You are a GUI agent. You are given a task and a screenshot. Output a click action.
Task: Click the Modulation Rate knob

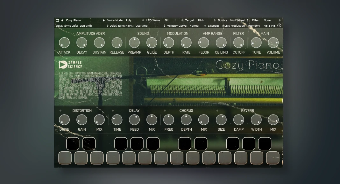pos(186,43)
